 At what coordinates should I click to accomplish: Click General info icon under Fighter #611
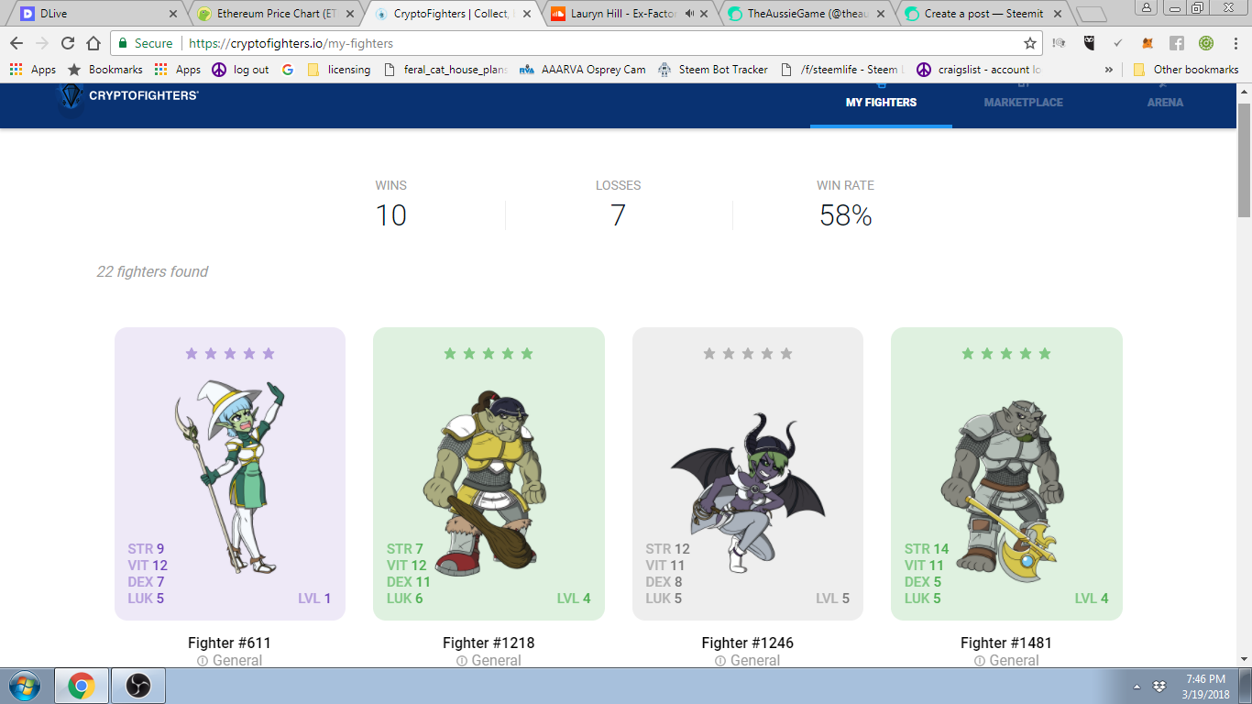click(203, 661)
